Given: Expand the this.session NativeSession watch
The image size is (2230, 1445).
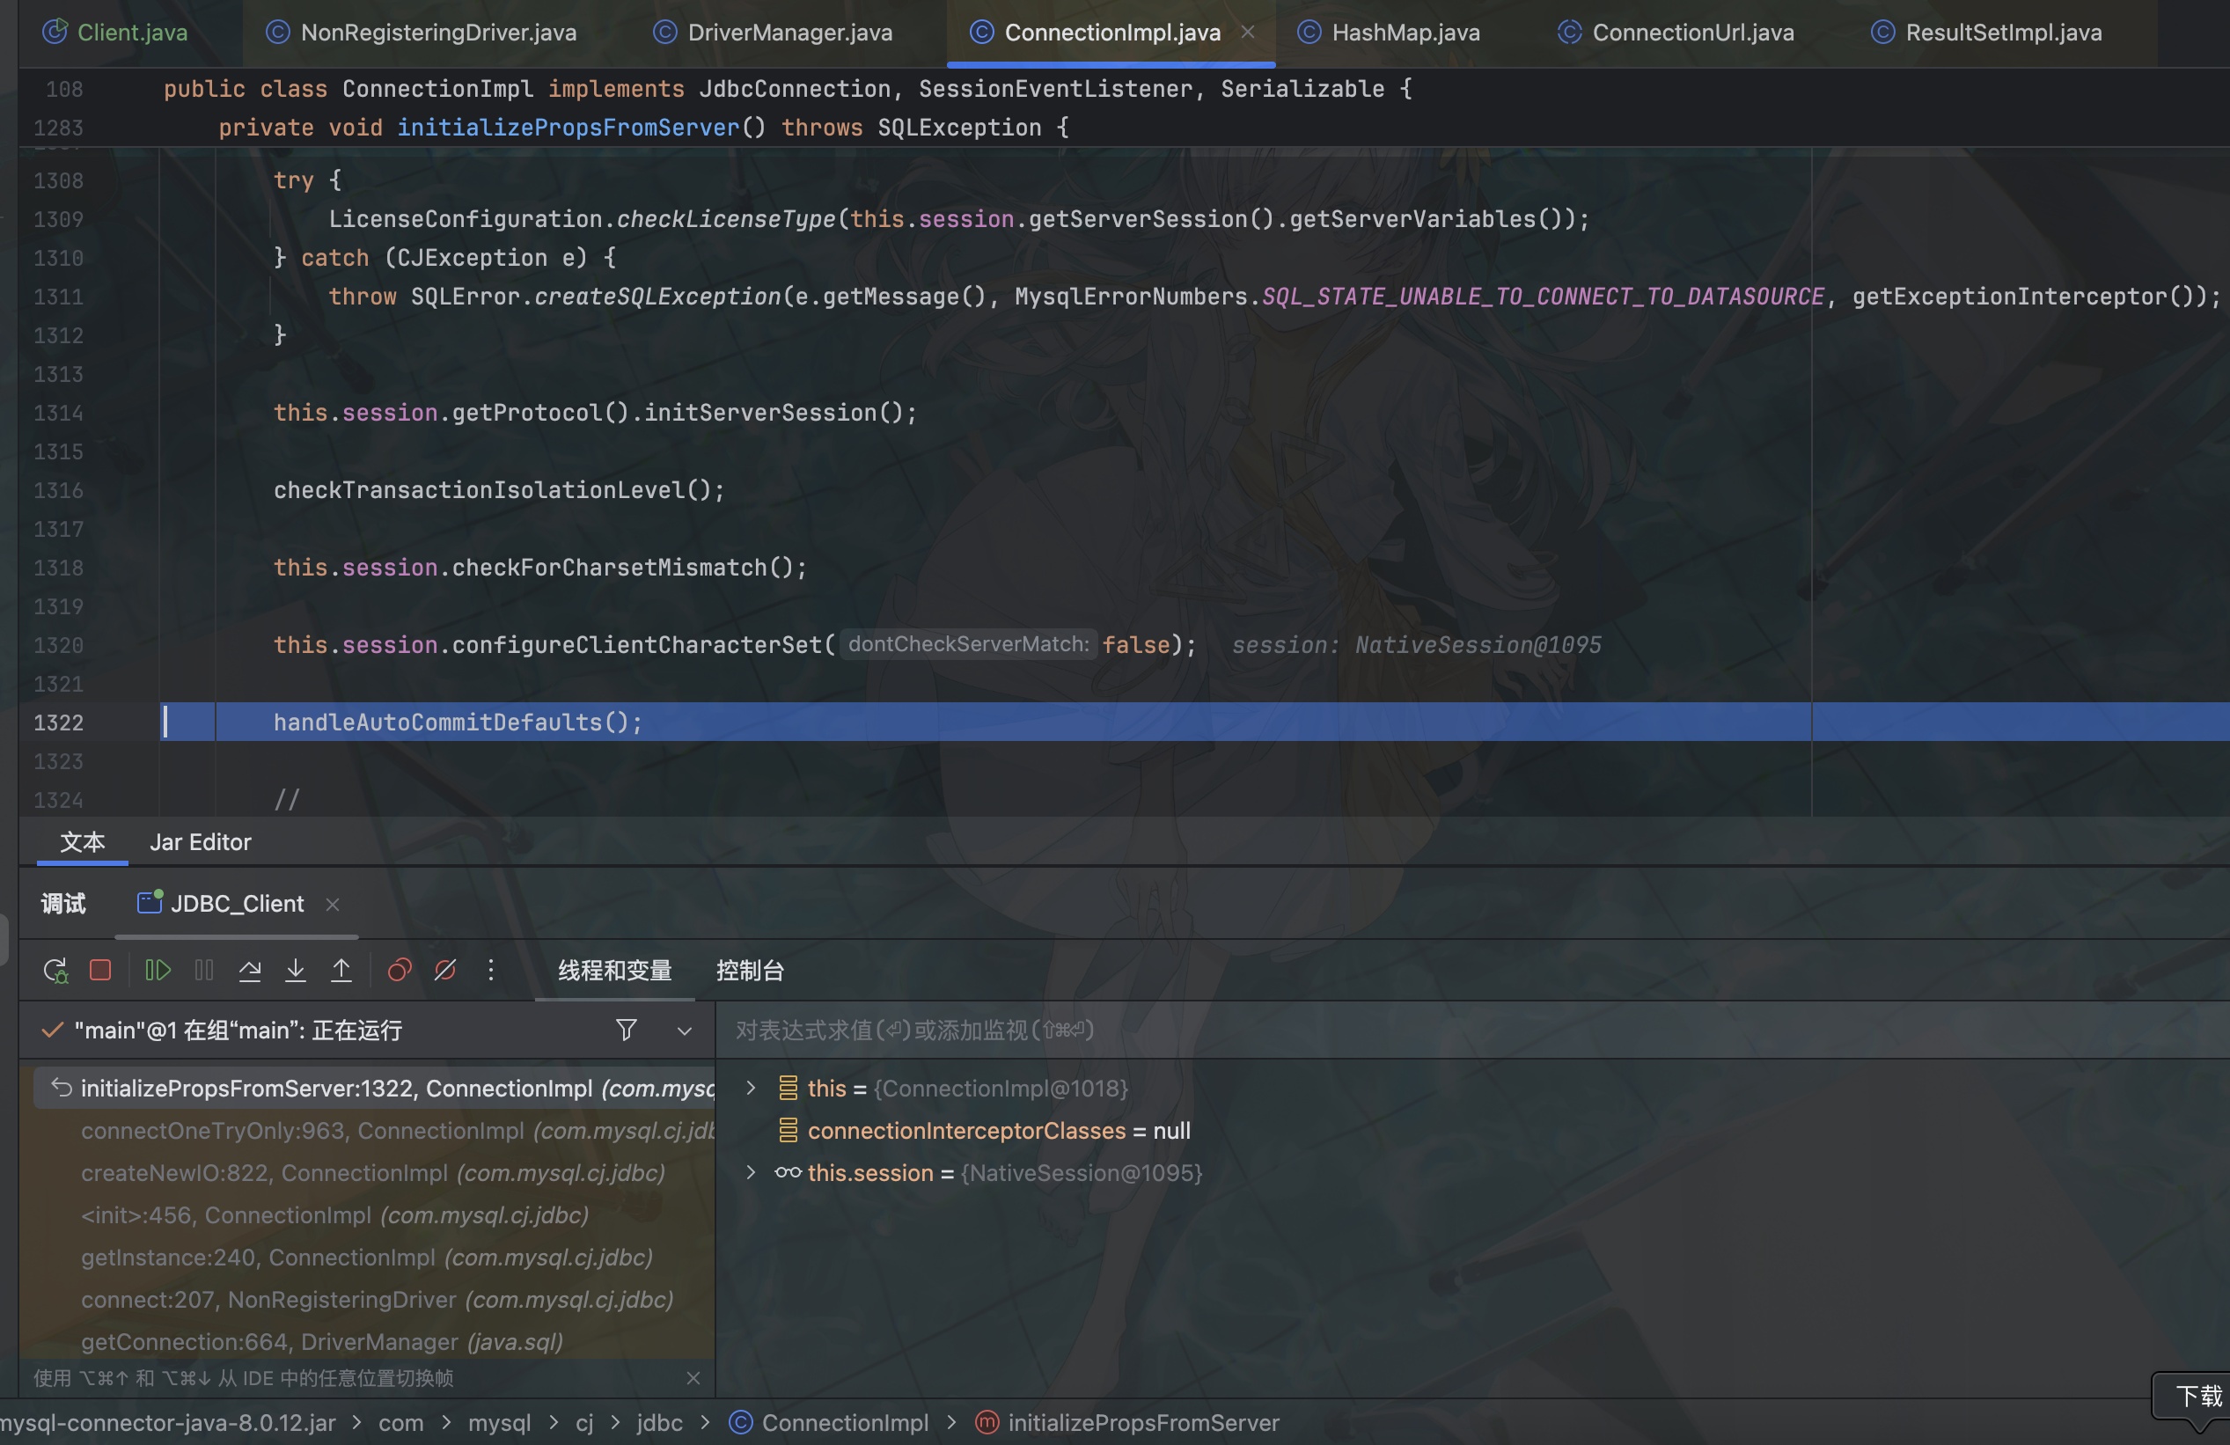Looking at the screenshot, I should pos(751,1172).
